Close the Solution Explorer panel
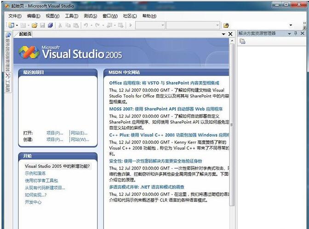This screenshot has height=229, width=309. pos(303,34)
